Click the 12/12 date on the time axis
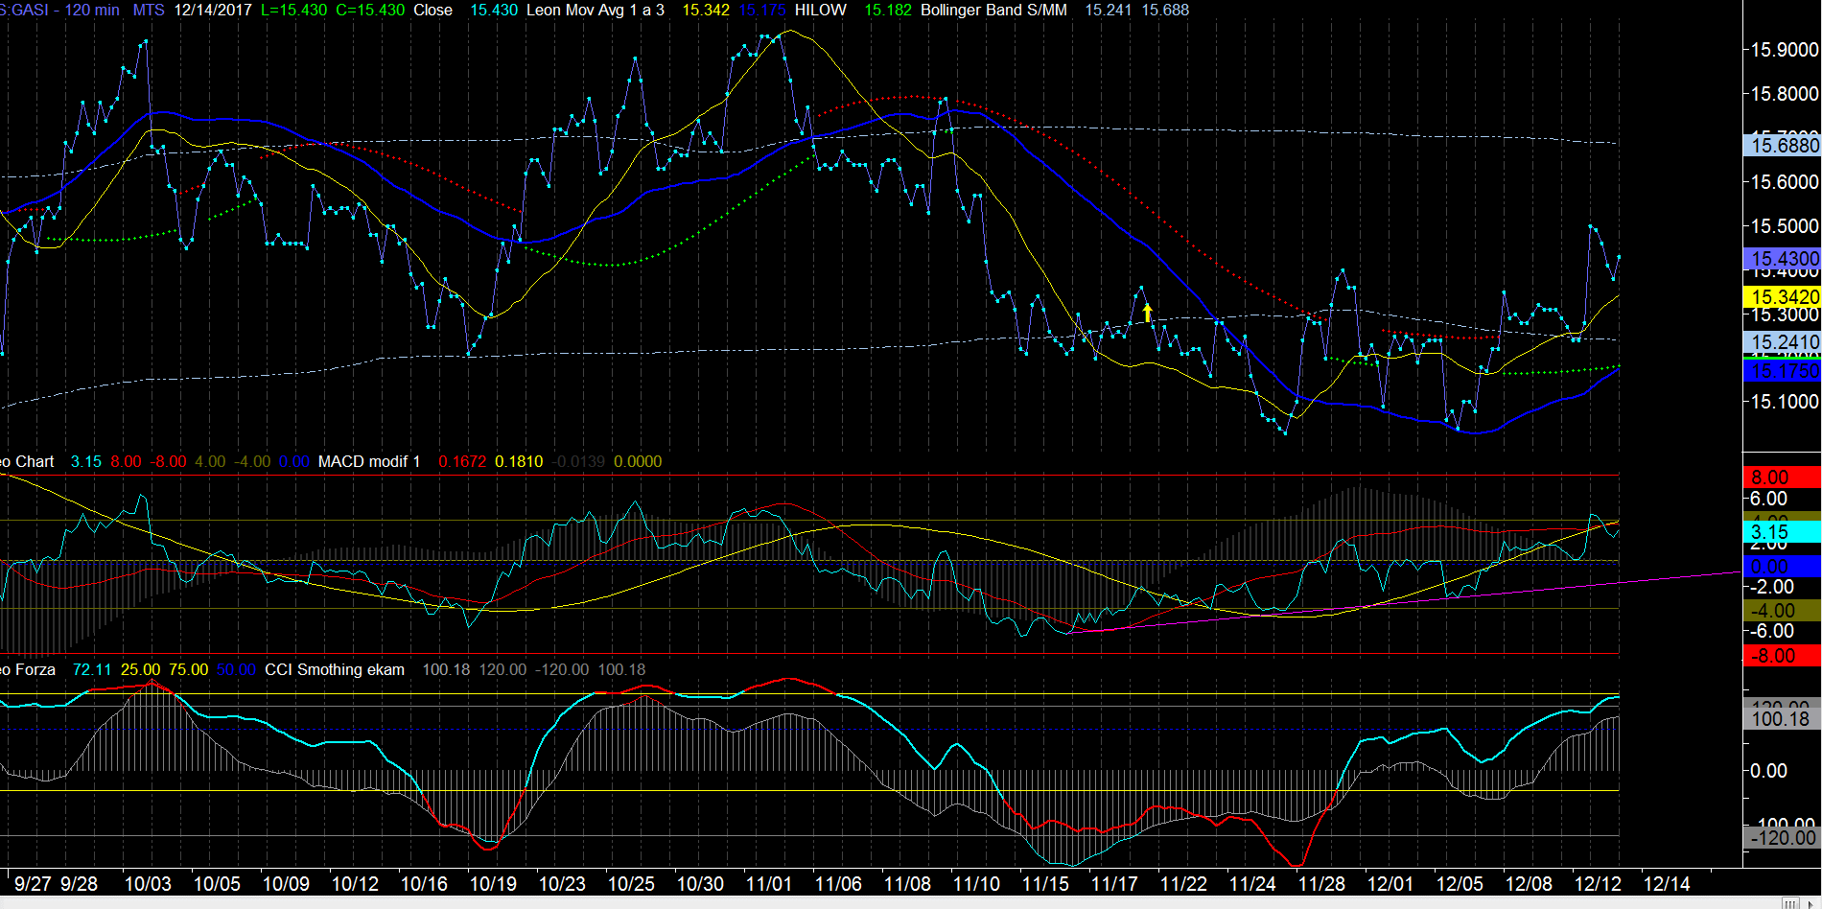The image size is (1822, 909). 1598,884
